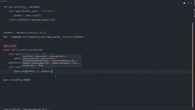Click highlighted indent parameter in tooltip
The image size is (195, 110).
point(65,61)
